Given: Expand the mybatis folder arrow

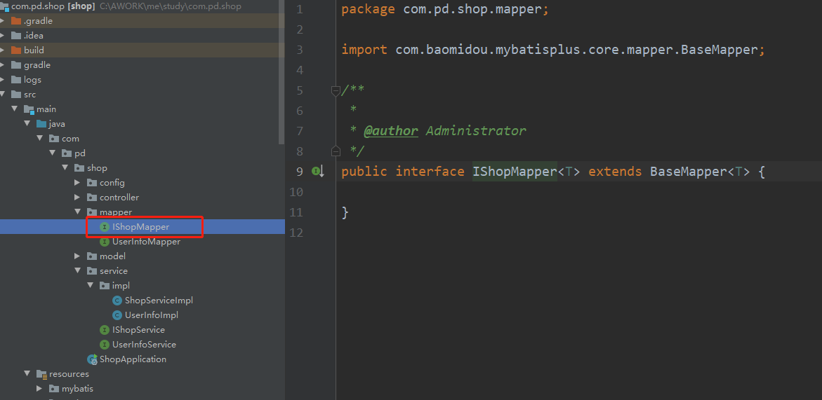Looking at the screenshot, I should (39, 389).
